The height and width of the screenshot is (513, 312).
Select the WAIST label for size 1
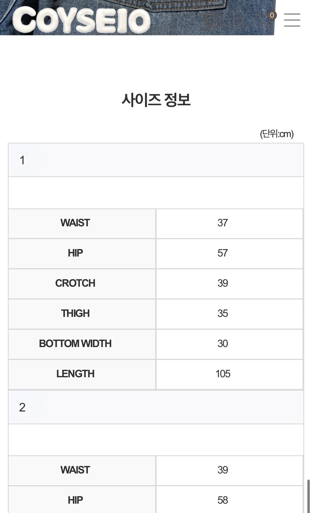pyautogui.click(x=75, y=223)
